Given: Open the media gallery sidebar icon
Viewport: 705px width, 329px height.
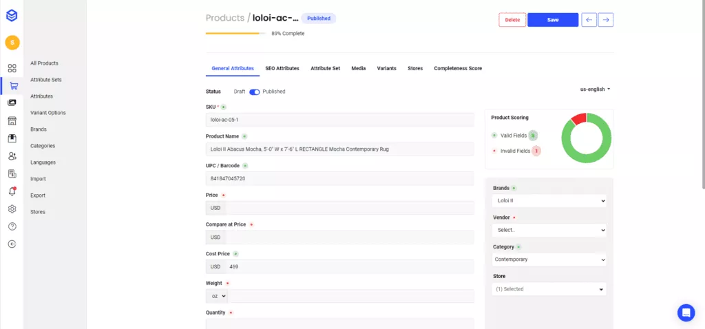Looking at the screenshot, I should pyautogui.click(x=12, y=103).
